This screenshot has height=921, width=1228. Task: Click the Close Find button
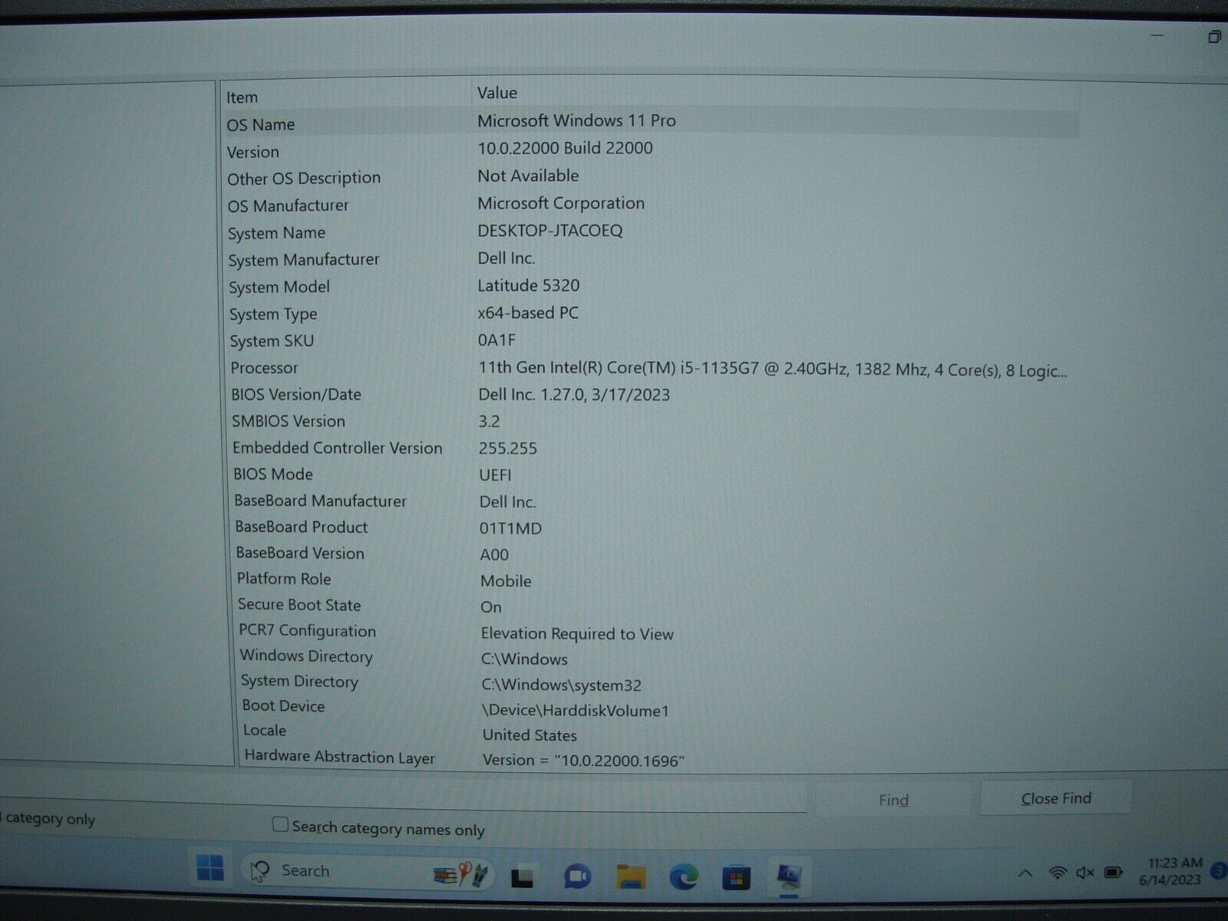click(1055, 798)
